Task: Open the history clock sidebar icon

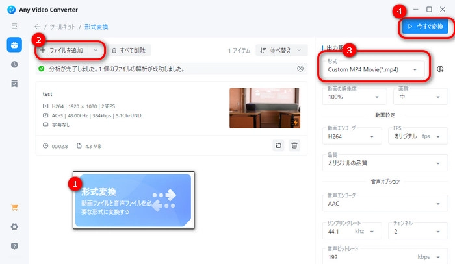Action: [x=14, y=64]
